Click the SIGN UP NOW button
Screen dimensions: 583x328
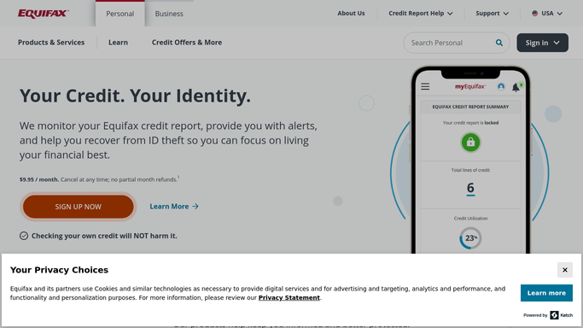[78, 207]
